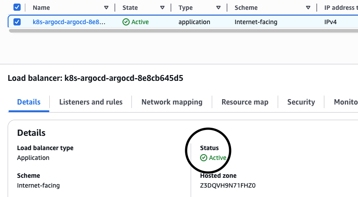This screenshot has height=197, width=358.
Task: Click the Load balancer heading with name
Action: pos(95,78)
